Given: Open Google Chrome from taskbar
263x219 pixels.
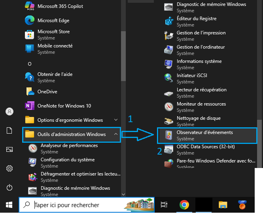Looking at the screenshot, I should (x=184, y=205).
